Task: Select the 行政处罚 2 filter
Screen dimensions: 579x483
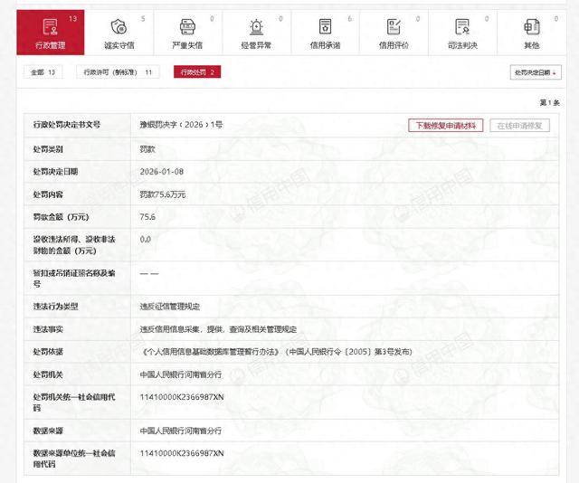Action: 197,71
